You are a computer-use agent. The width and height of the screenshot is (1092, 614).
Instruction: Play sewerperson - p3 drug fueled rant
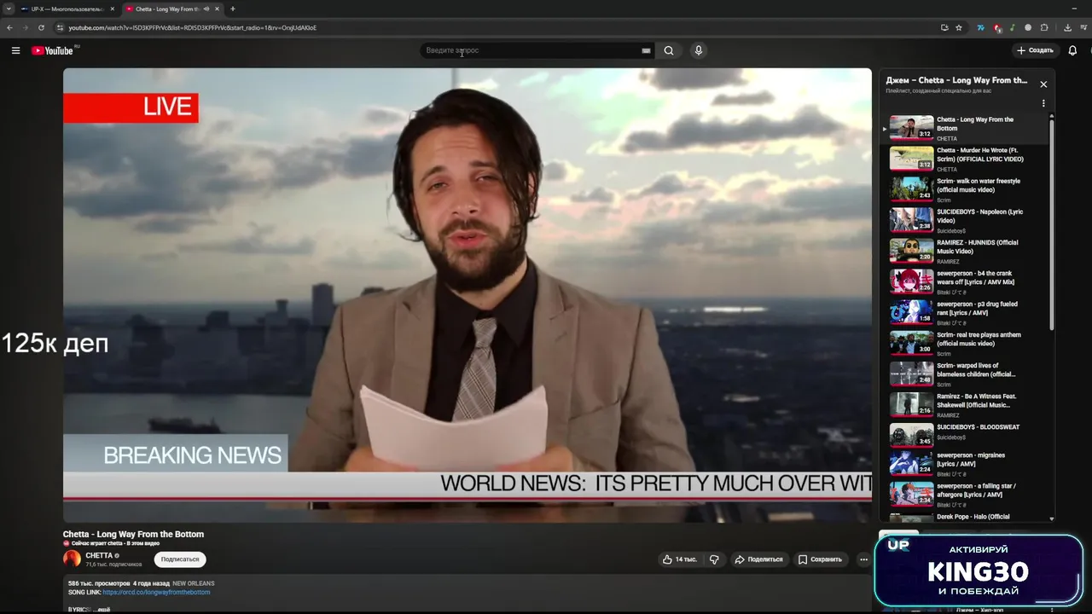coord(964,312)
